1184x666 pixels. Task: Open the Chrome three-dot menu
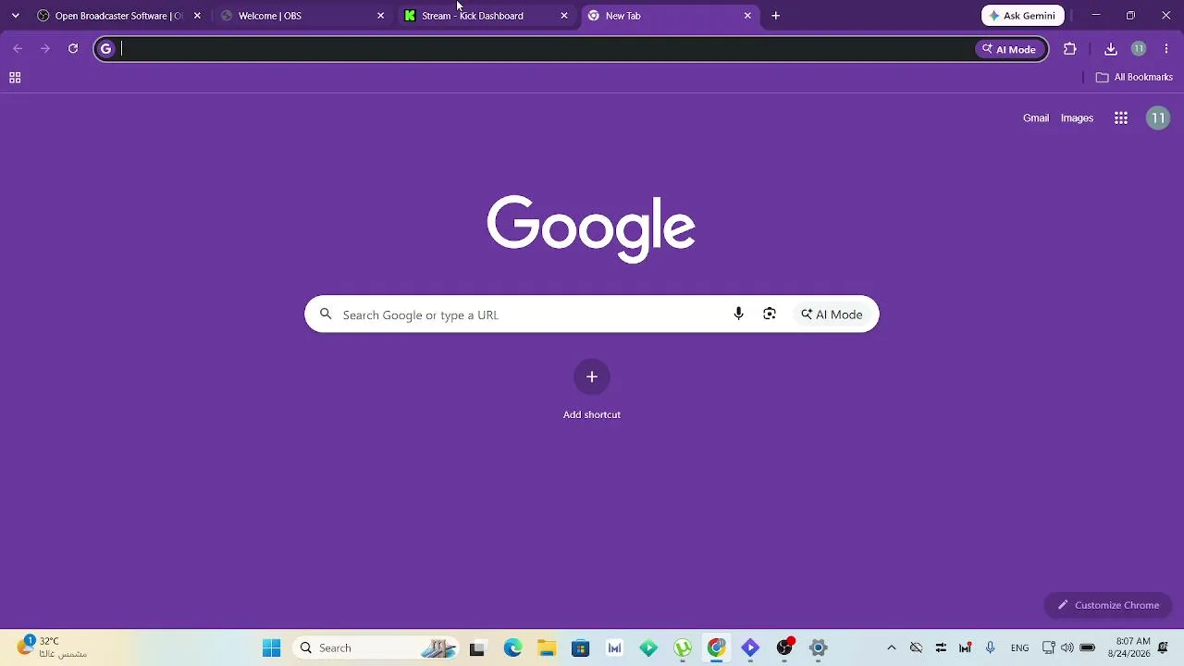tap(1166, 49)
